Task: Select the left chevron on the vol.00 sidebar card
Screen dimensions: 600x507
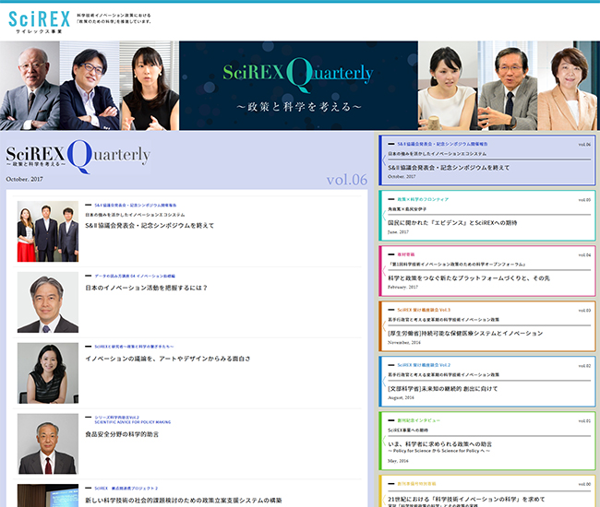Action: coord(384,499)
